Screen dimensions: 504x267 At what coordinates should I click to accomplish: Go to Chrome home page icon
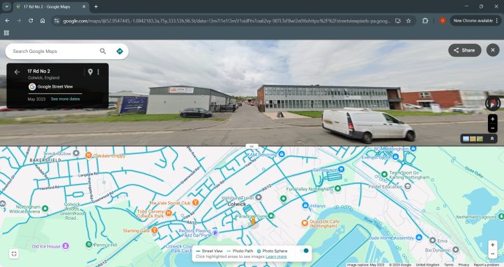[43, 21]
